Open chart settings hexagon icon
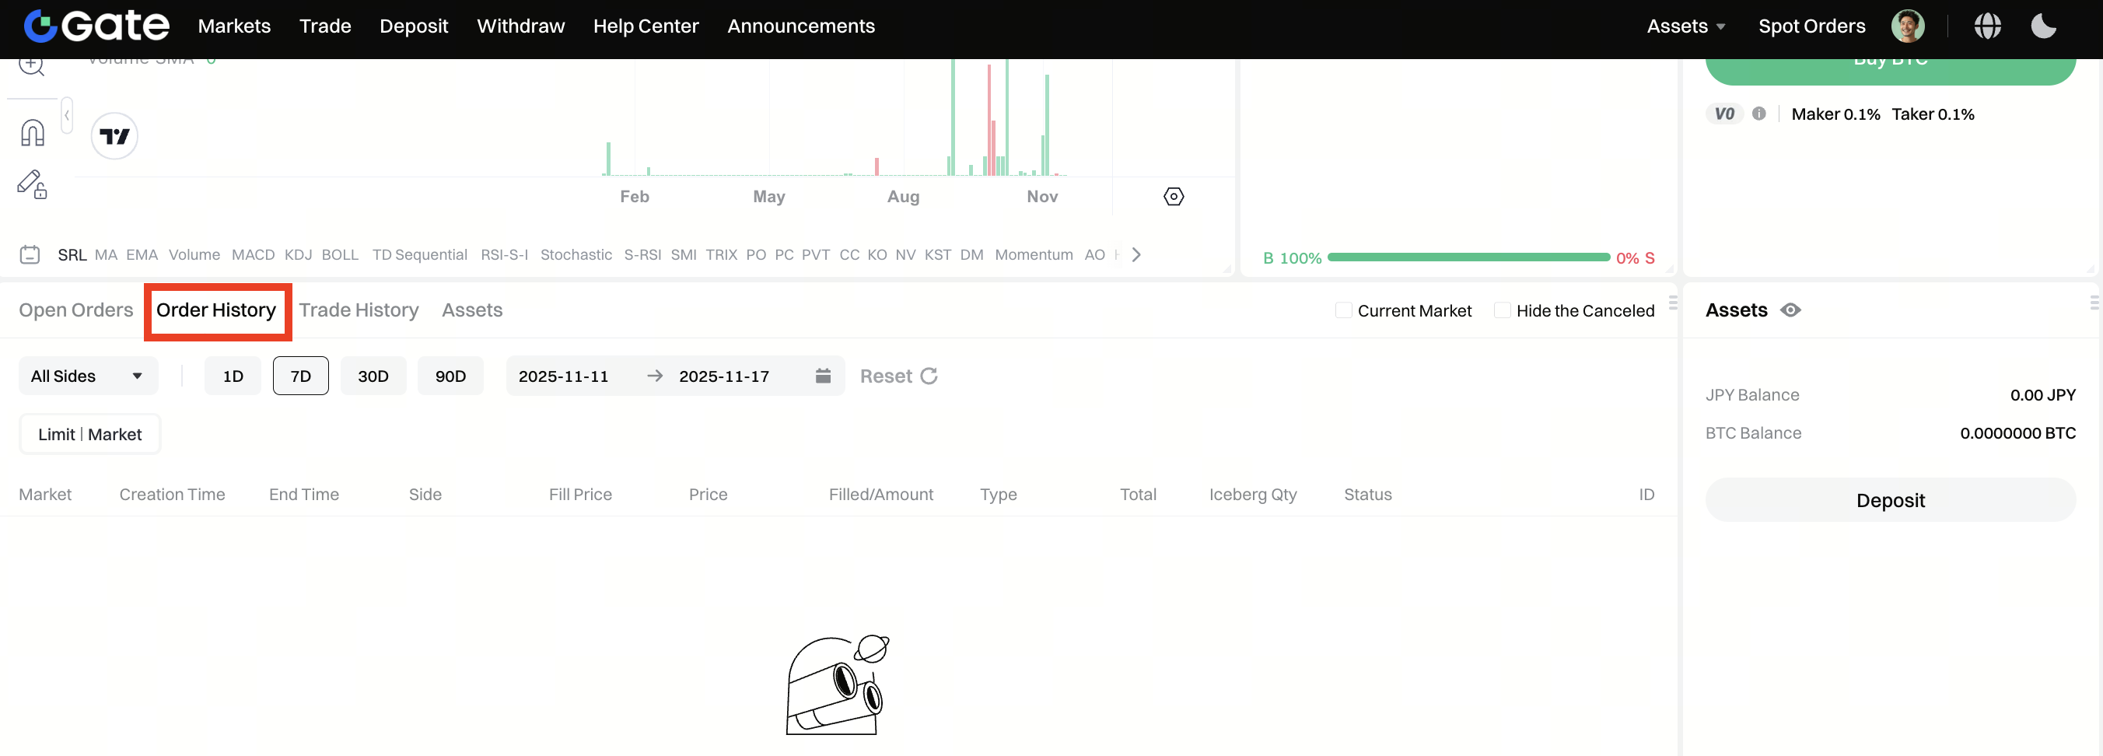 pyautogui.click(x=1173, y=197)
